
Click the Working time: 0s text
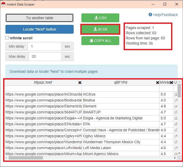pyautogui.click(x=139, y=43)
